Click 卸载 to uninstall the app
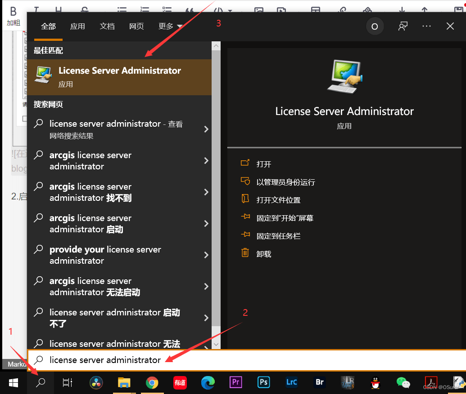 (264, 253)
